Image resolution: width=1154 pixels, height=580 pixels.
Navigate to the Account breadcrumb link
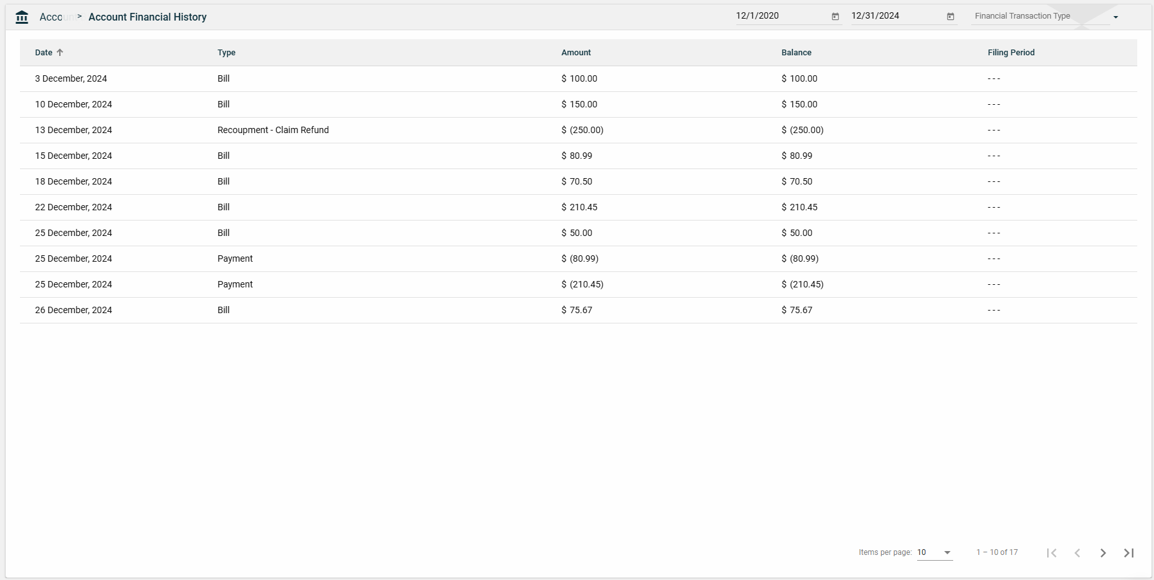click(51, 17)
